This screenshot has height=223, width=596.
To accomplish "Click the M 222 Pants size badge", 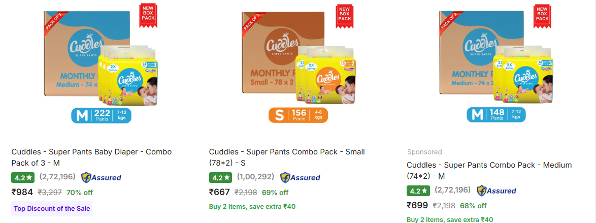I will [x=101, y=115].
